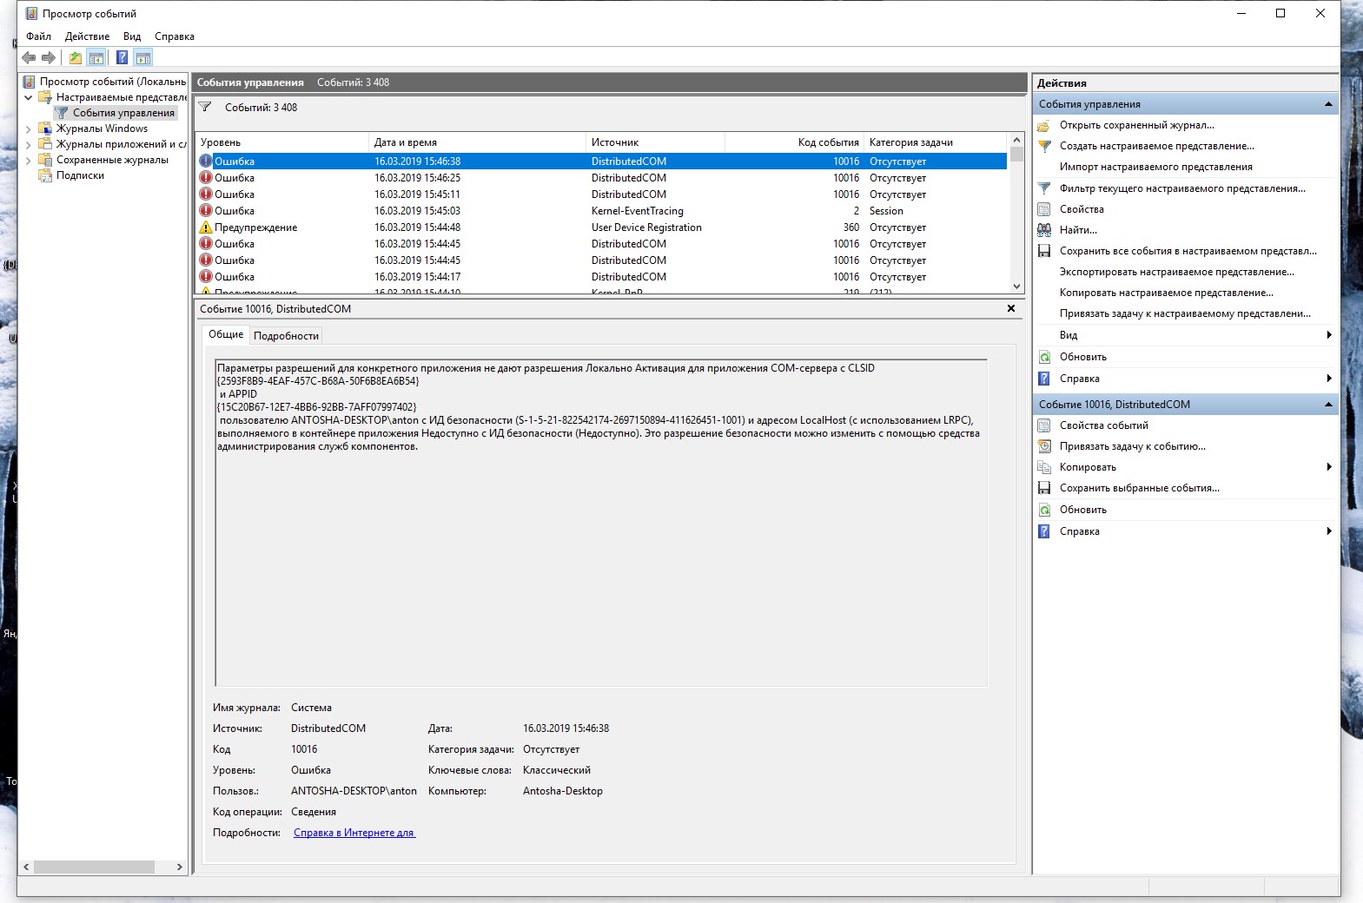Image resolution: width=1363 pixels, height=903 pixels.
Task: Select the 'User Device Registration' event row
Action: 602,227
